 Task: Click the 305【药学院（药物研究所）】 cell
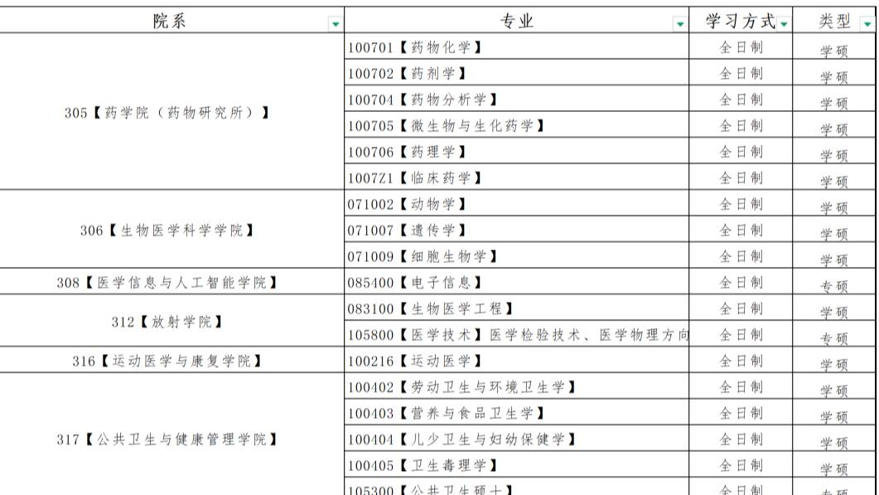(x=171, y=112)
